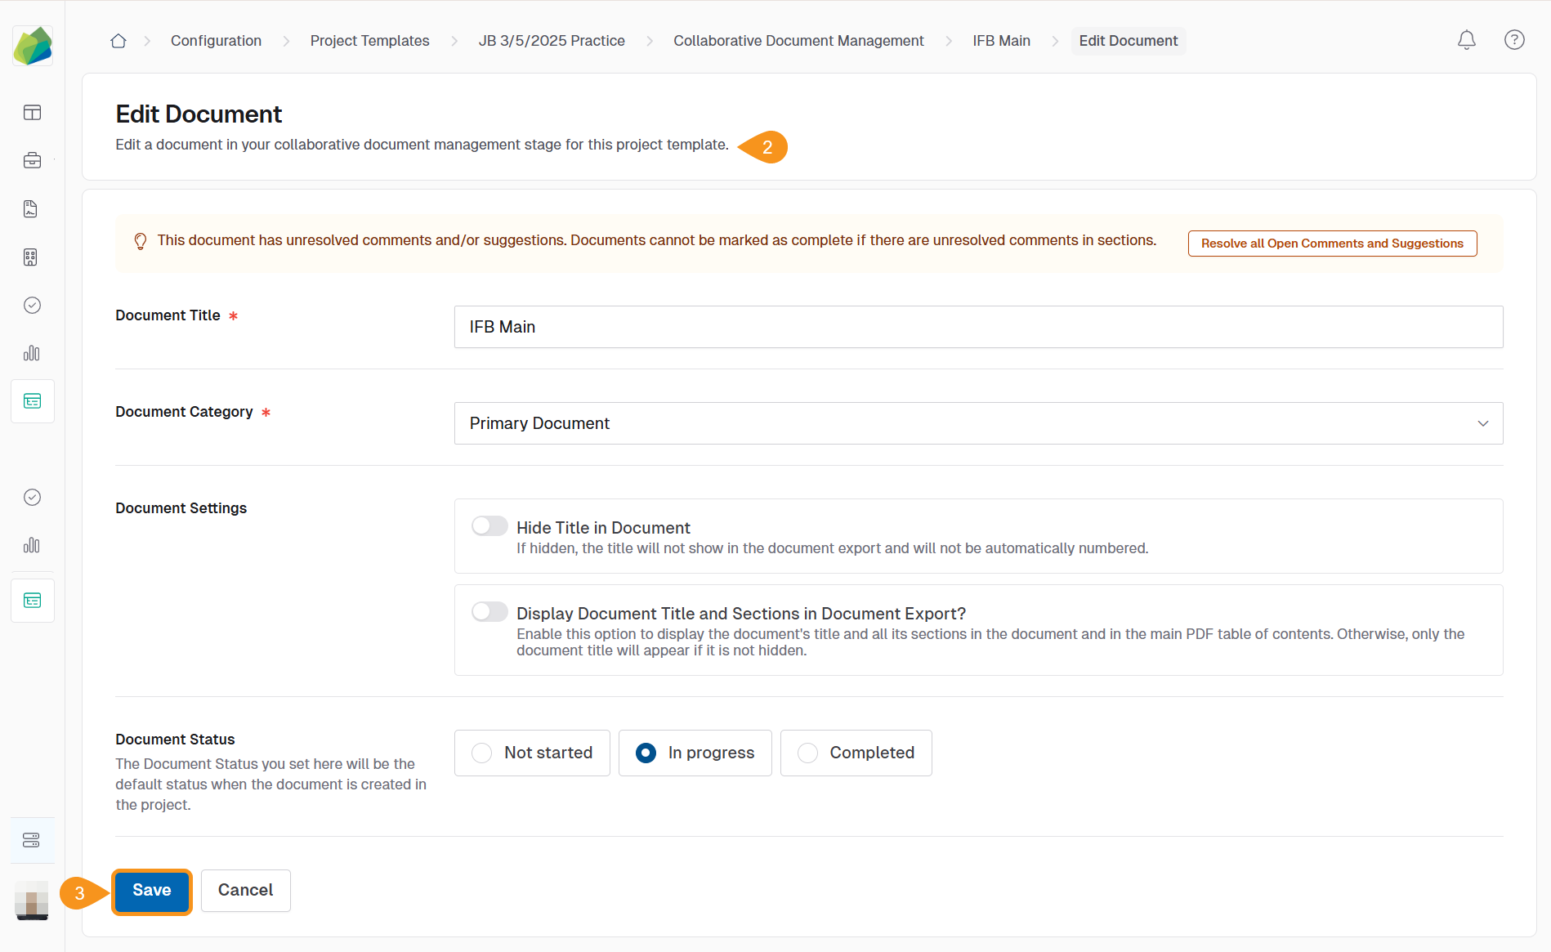
Task: Go to Project Templates breadcrumb
Action: 369,41
